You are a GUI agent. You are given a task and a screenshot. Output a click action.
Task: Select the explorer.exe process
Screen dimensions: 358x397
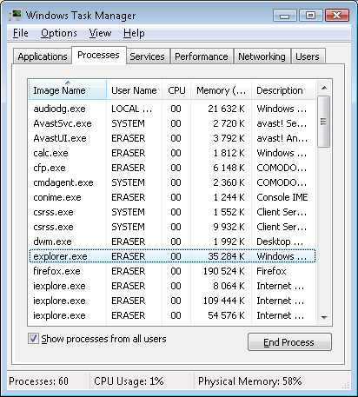pos(172,256)
